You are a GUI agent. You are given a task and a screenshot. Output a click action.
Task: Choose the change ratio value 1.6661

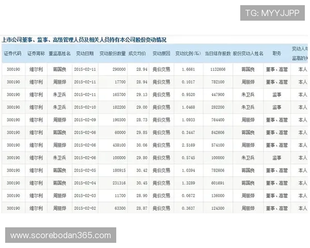[x=188, y=69]
